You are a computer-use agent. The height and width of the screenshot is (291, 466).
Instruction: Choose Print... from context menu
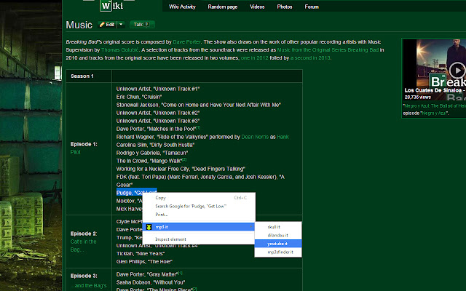point(199,215)
